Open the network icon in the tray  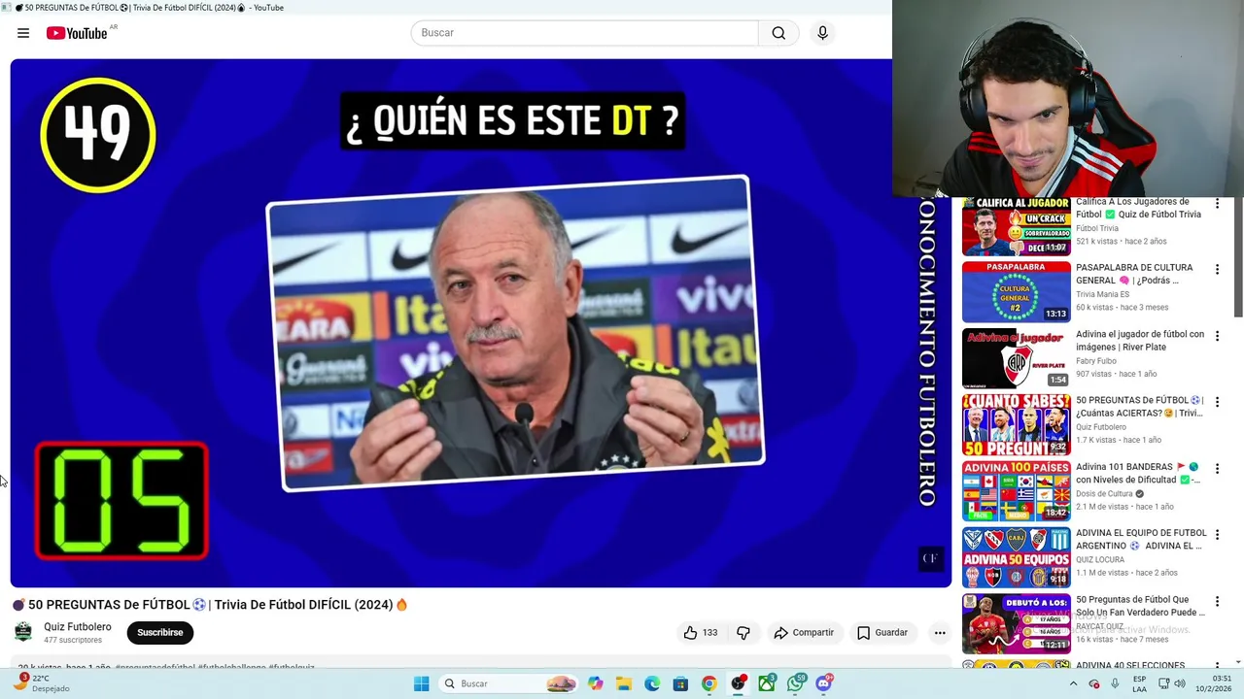tap(1162, 683)
